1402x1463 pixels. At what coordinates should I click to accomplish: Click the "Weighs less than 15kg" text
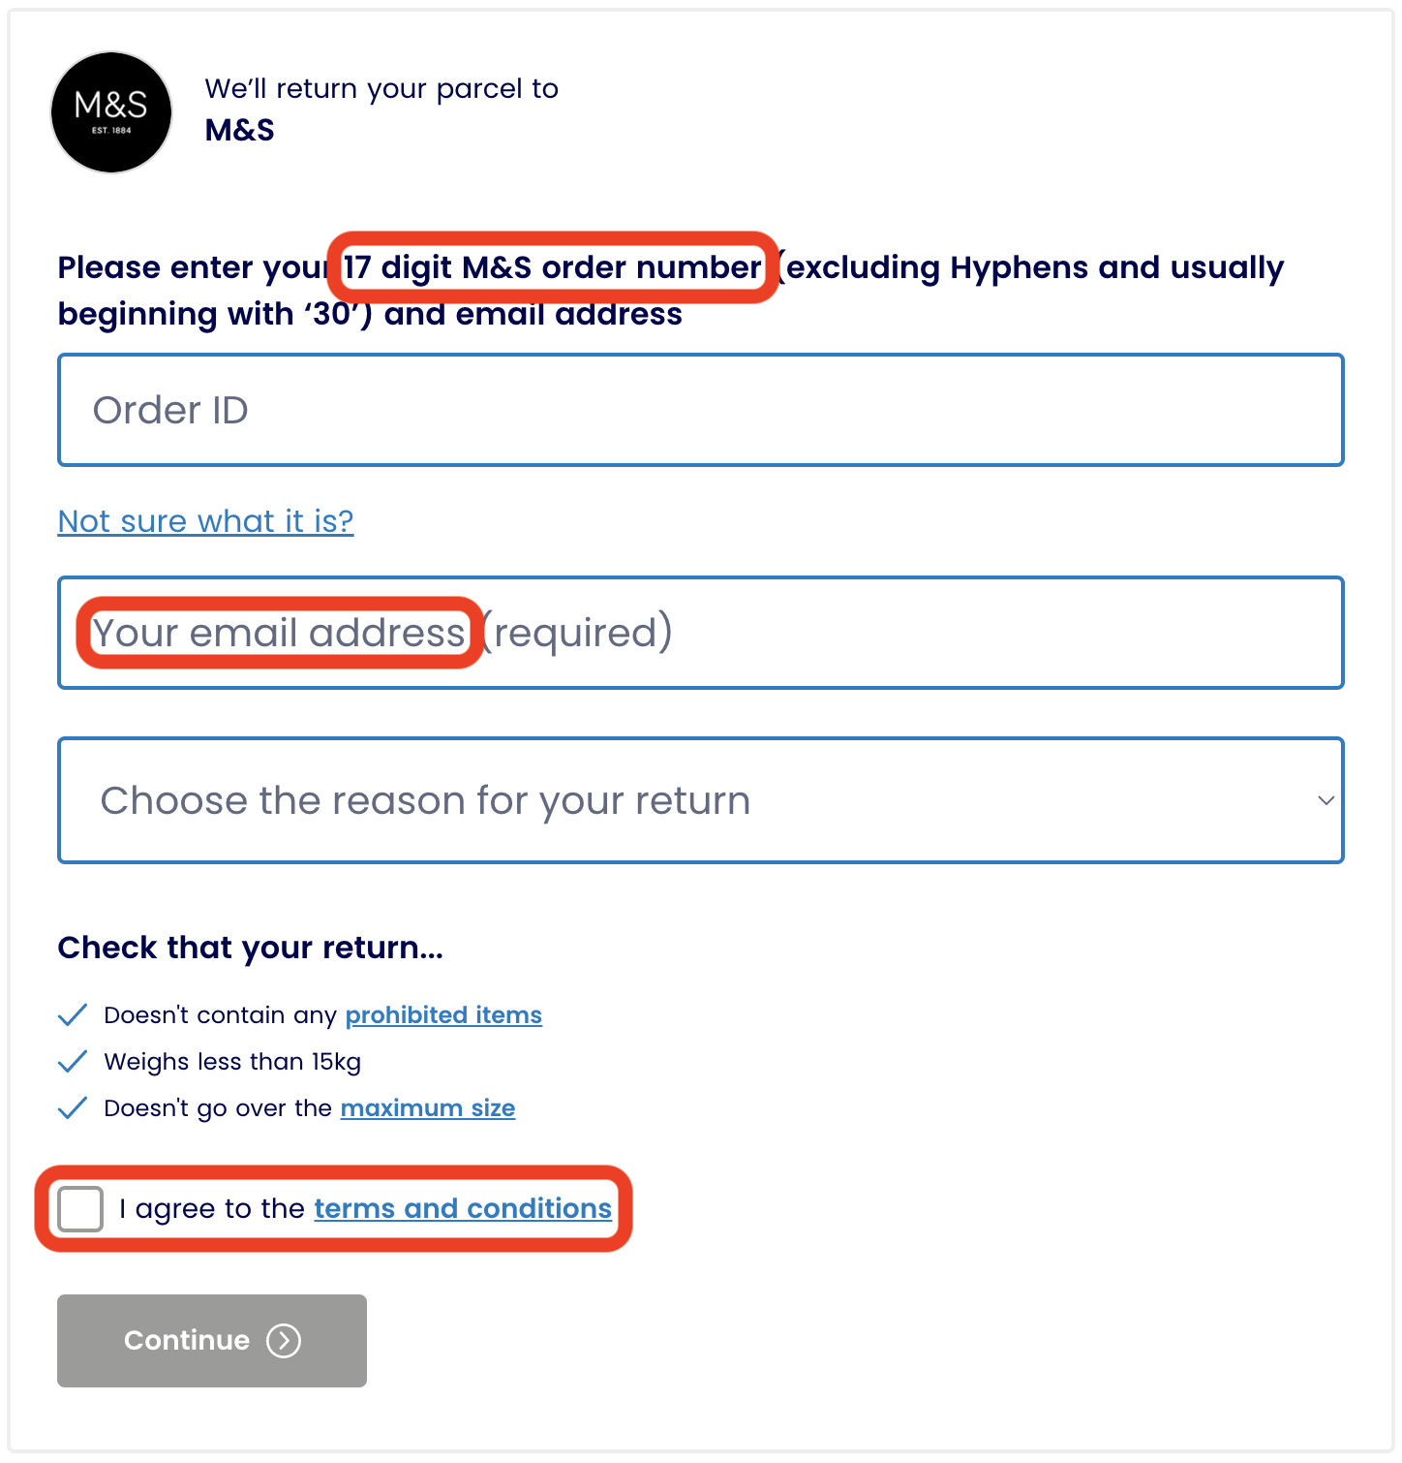pyautogui.click(x=232, y=1062)
